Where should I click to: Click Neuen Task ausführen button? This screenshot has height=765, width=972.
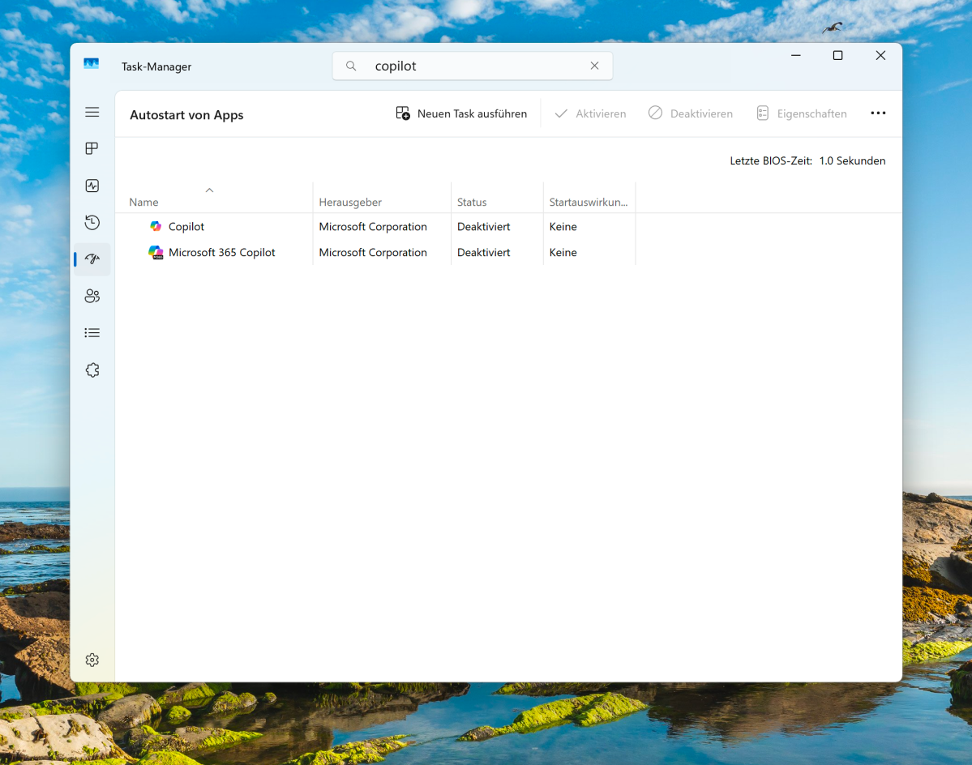462,113
